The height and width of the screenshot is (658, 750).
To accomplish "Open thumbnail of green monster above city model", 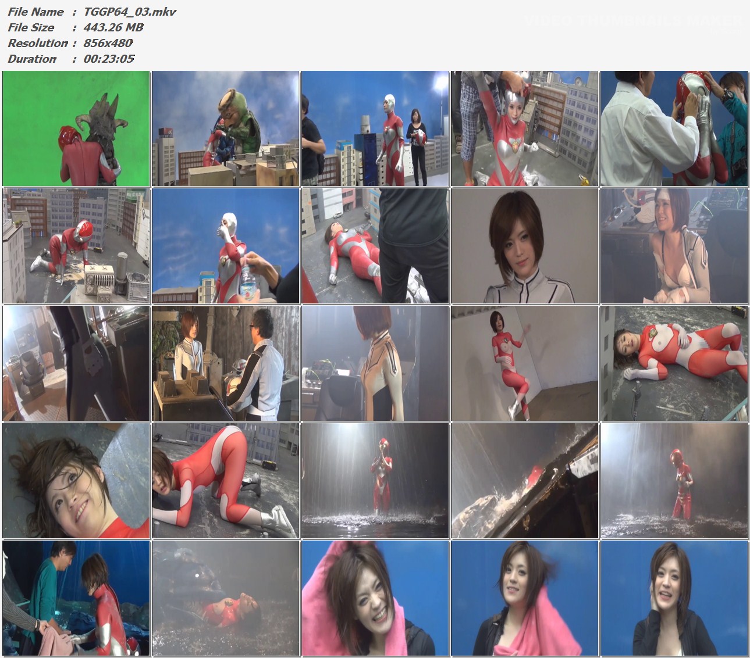I will click(226, 128).
